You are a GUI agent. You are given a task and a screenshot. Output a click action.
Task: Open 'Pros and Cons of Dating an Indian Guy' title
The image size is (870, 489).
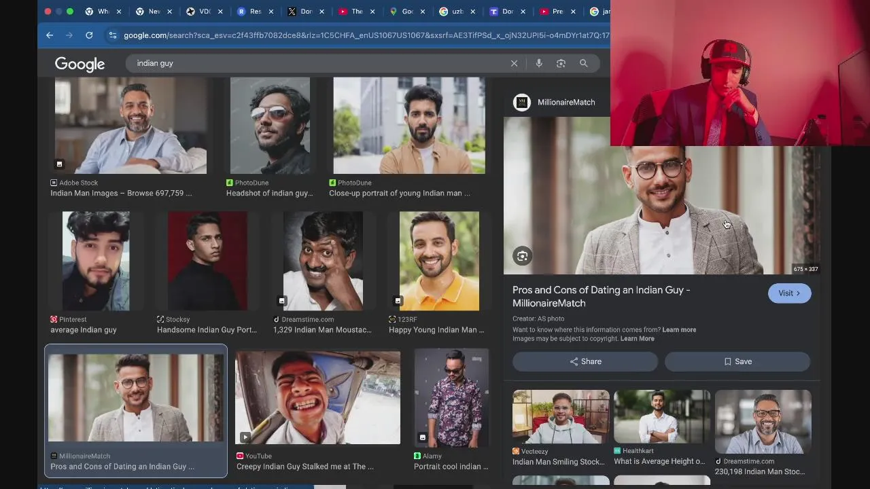point(602,296)
